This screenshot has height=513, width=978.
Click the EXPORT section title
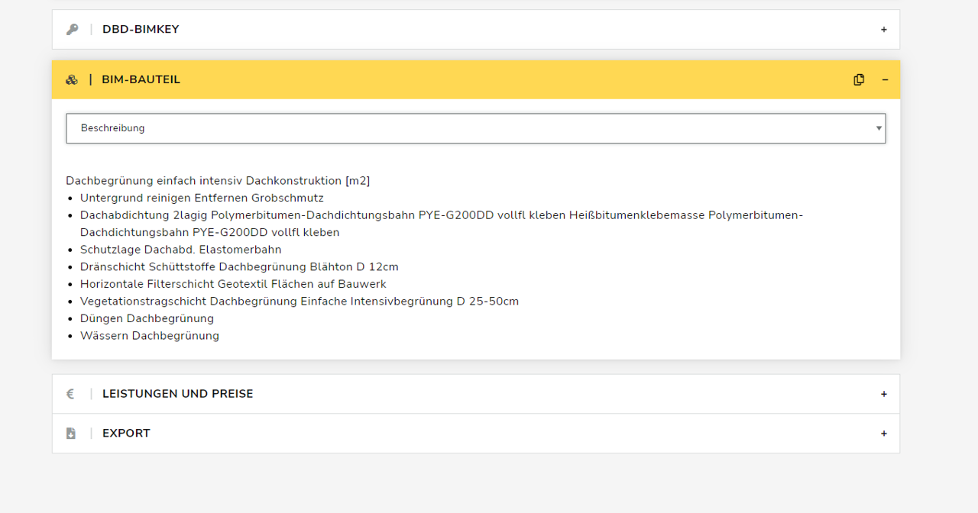pos(126,434)
